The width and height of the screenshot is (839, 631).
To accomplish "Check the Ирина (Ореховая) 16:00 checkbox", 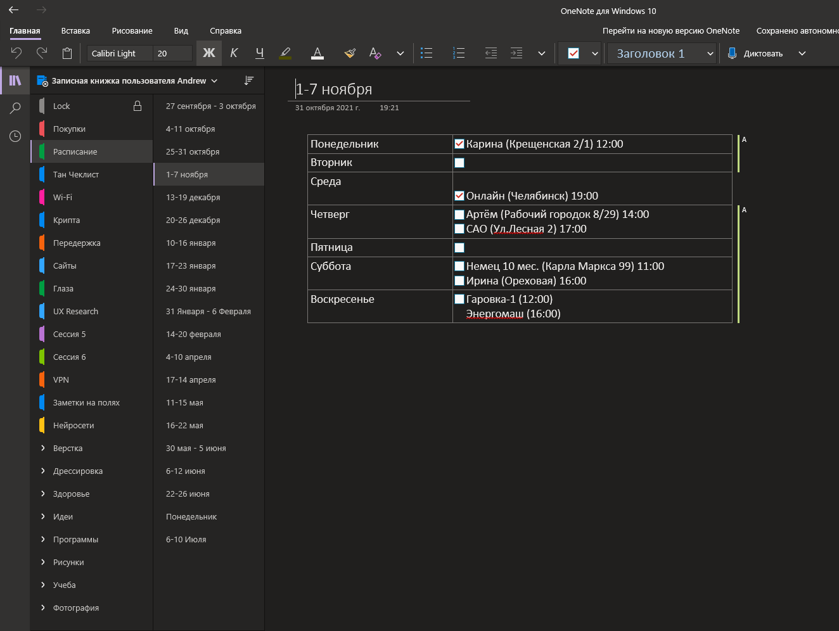I will (x=459, y=281).
